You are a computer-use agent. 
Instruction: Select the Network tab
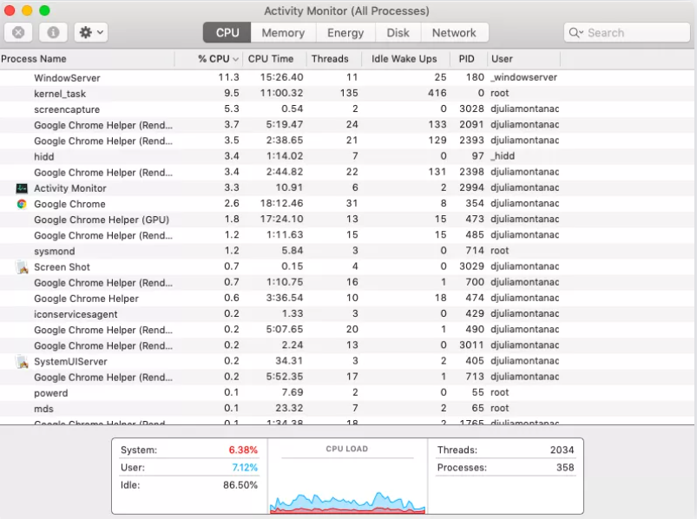click(x=454, y=33)
